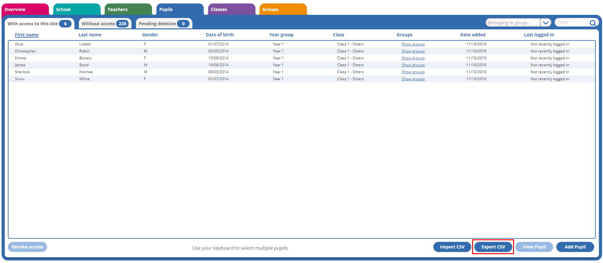Open the Pending deletion sub-tab
This screenshot has height=263, width=603.
pos(164,24)
